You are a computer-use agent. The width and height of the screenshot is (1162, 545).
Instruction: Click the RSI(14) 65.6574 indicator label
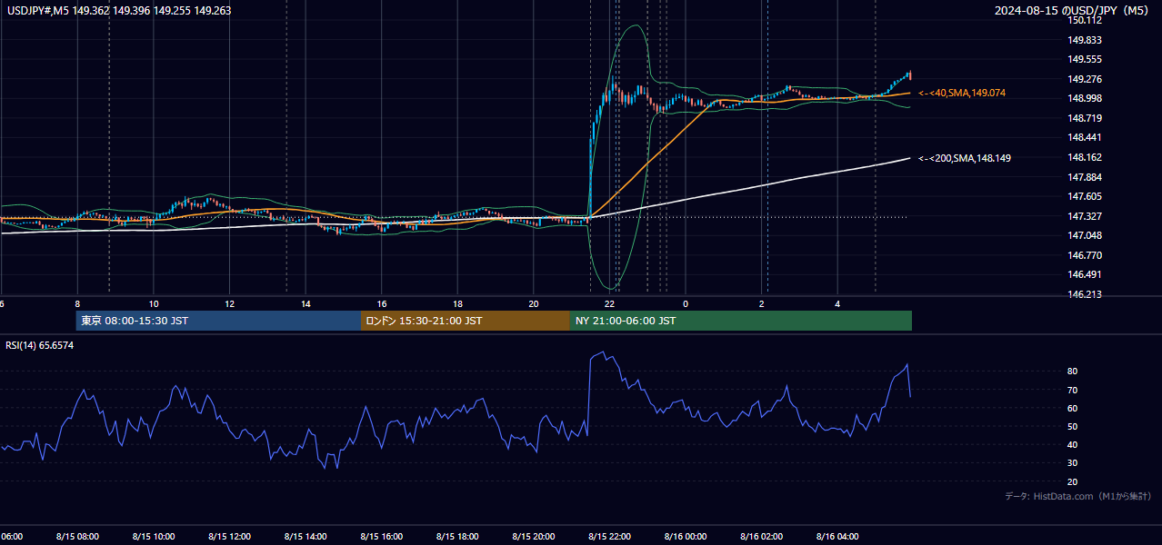click(x=40, y=345)
